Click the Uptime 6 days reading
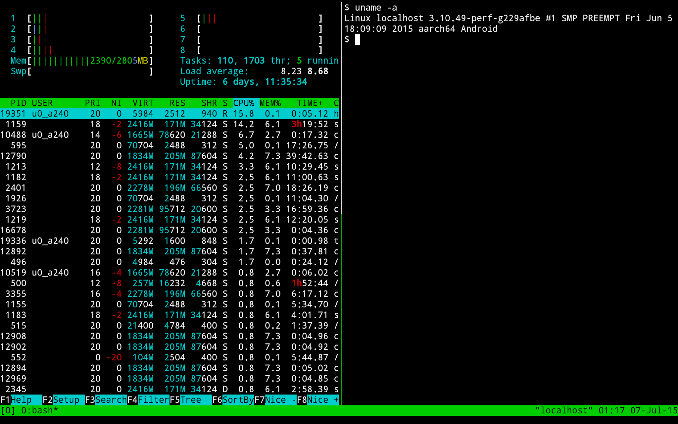This screenshot has height=424, width=678. [x=244, y=82]
